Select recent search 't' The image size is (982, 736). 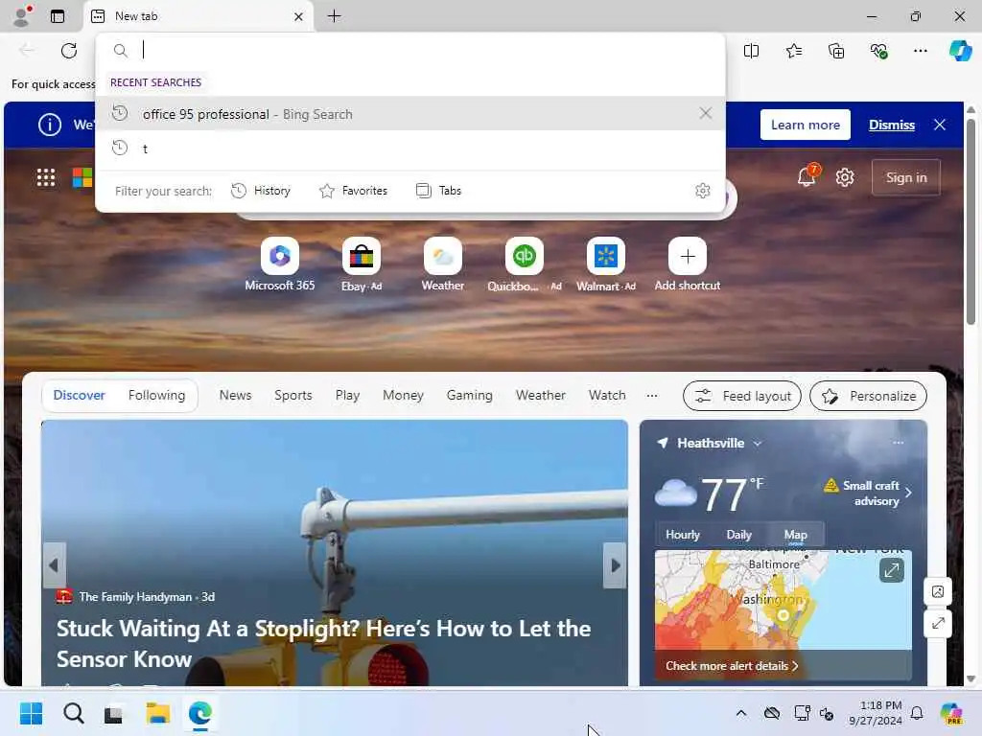(x=410, y=149)
